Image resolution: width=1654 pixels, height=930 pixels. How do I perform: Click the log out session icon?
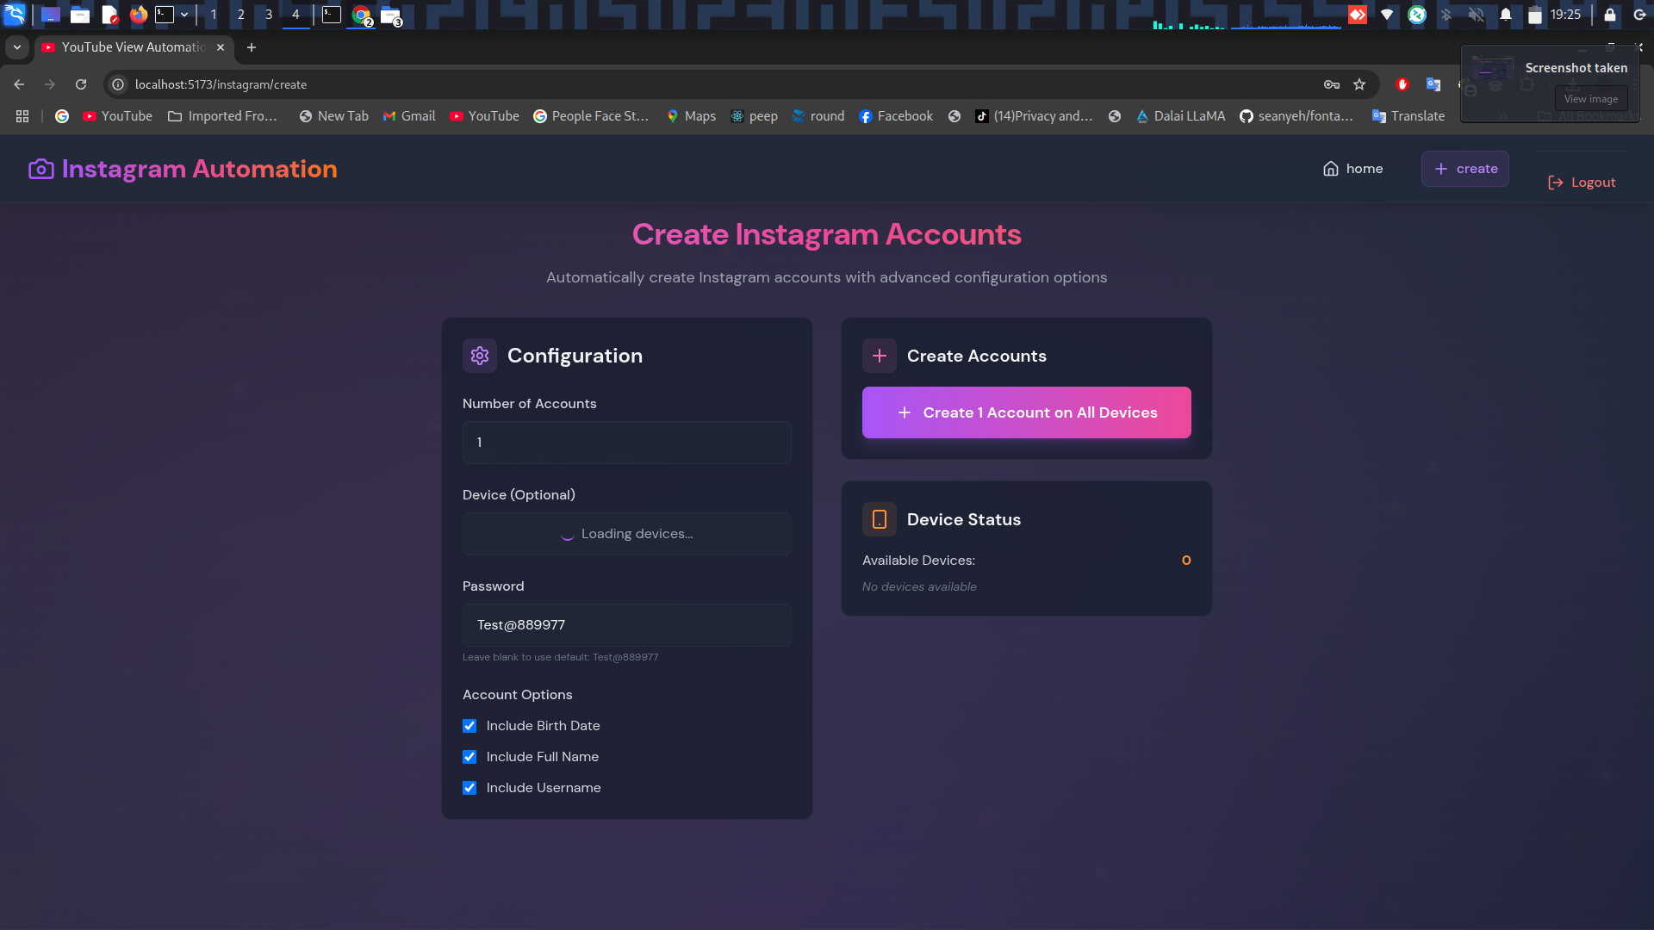click(x=1639, y=15)
